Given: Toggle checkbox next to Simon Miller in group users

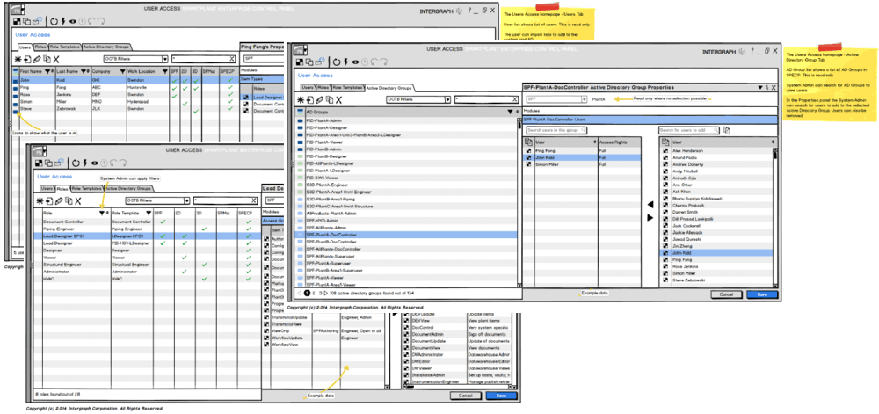Looking at the screenshot, I should pyautogui.click(x=528, y=164).
